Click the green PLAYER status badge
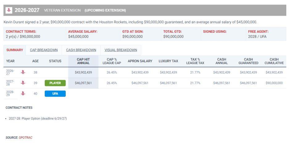The height and width of the screenshot is (144, 290). pos(55,83)
